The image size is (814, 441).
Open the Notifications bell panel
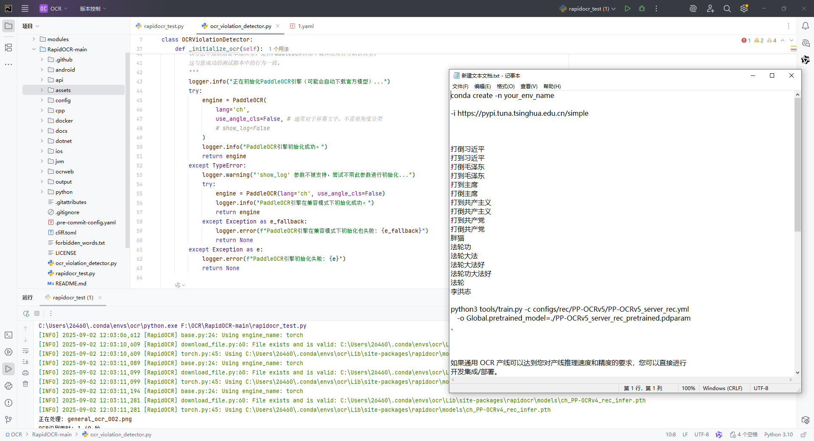point(806,26)
